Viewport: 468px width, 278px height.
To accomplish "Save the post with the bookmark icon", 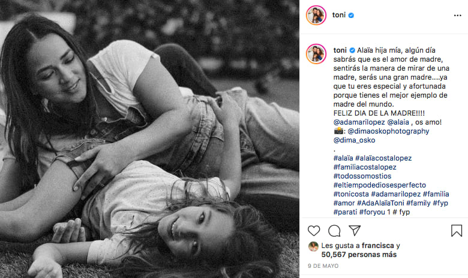I will [457, 231].
